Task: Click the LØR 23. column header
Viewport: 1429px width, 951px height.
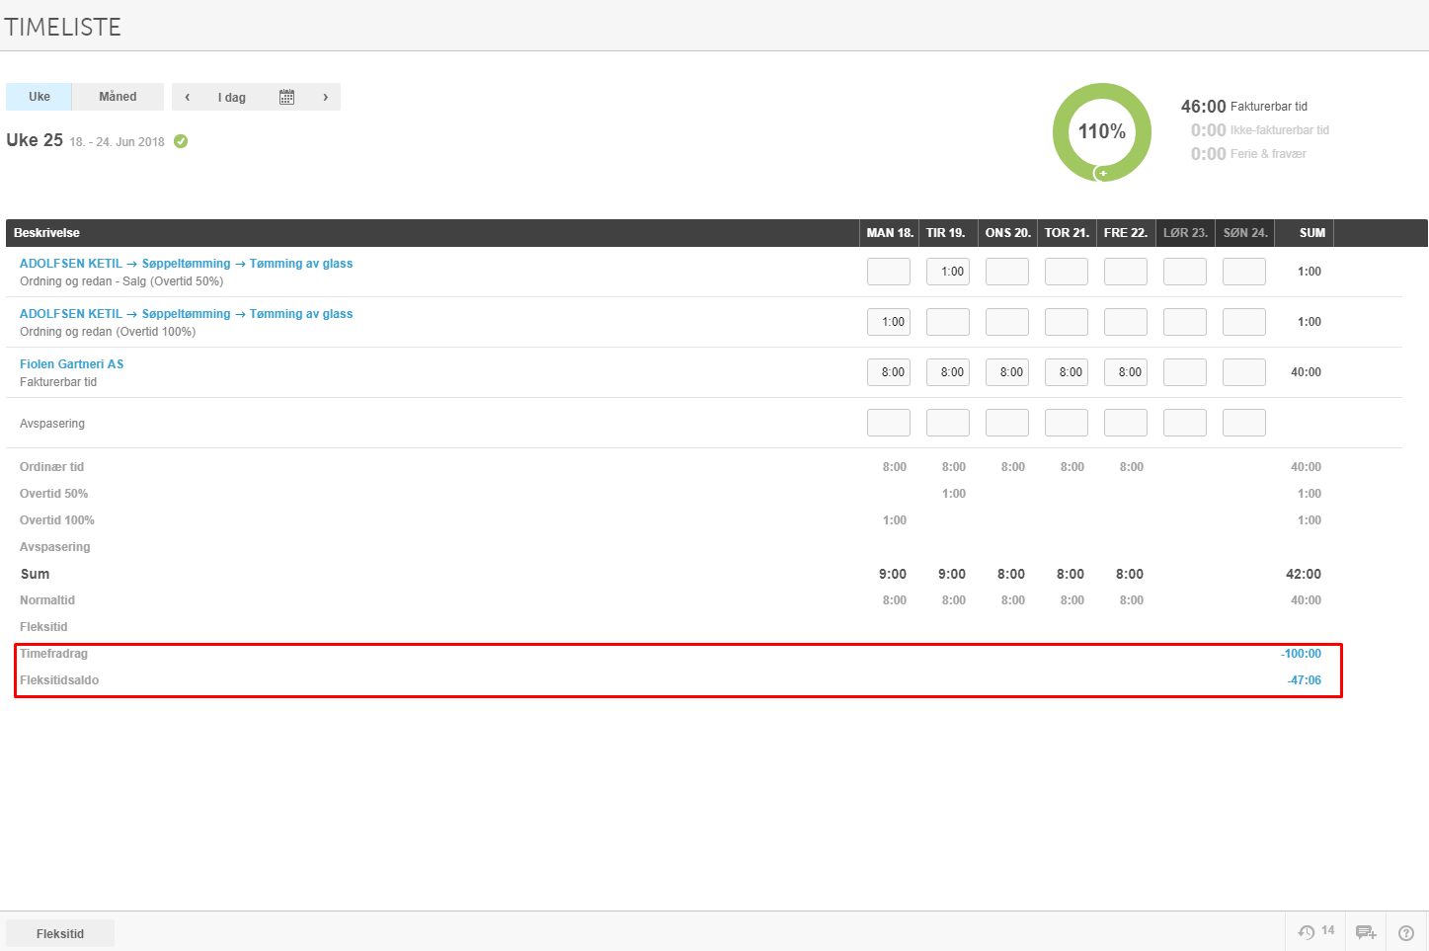Action: [1185, 233]
